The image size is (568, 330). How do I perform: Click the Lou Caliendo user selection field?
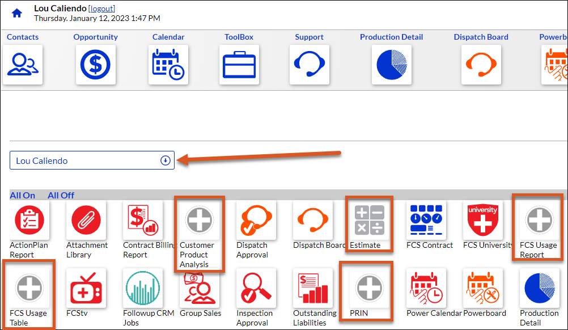[92, 160]
